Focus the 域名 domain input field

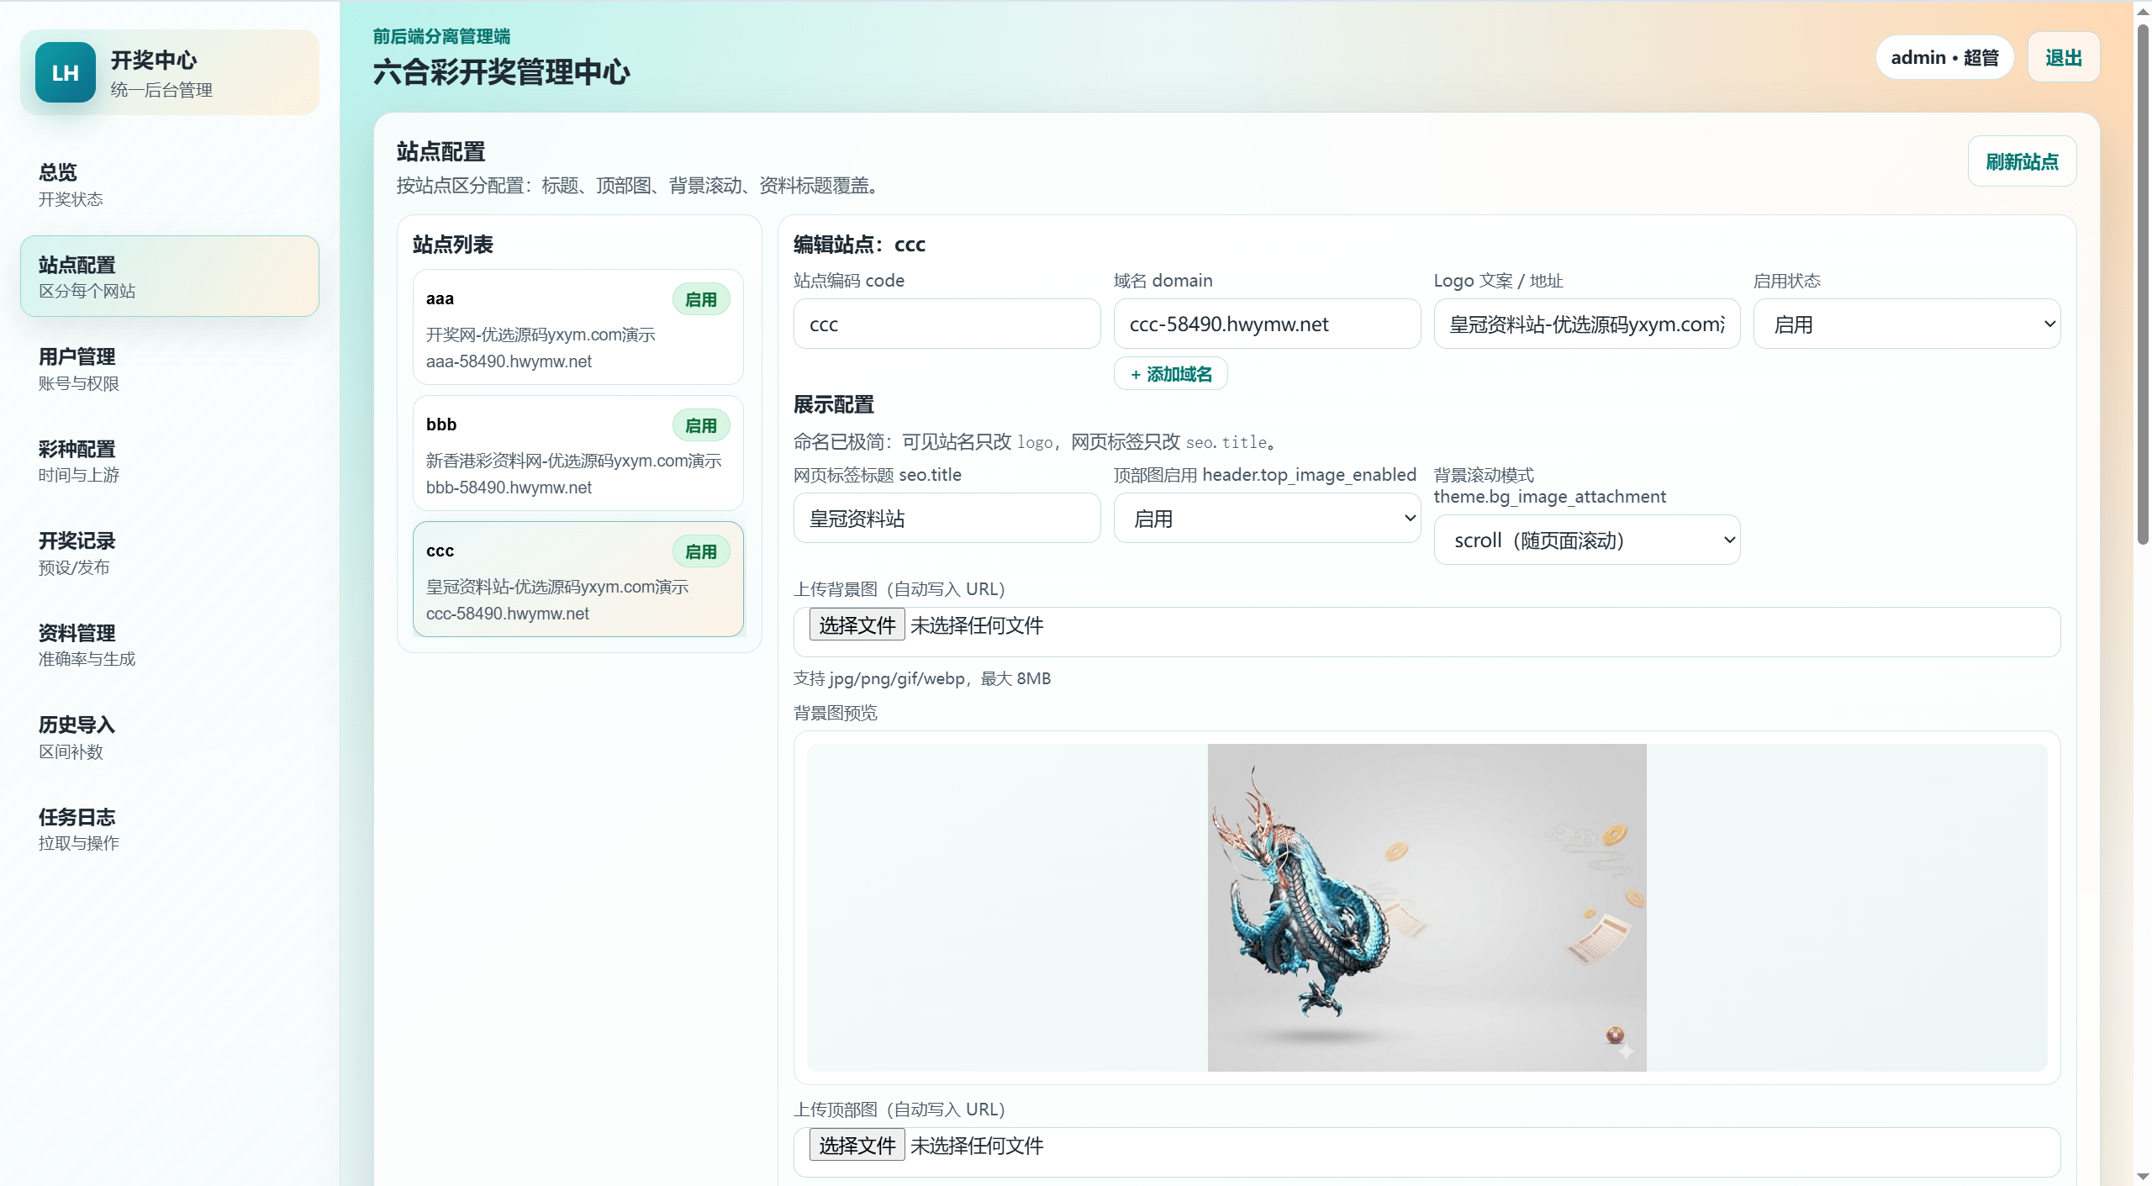[x=1267, y=324]
